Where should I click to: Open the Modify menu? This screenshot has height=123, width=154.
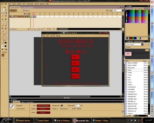19,4
